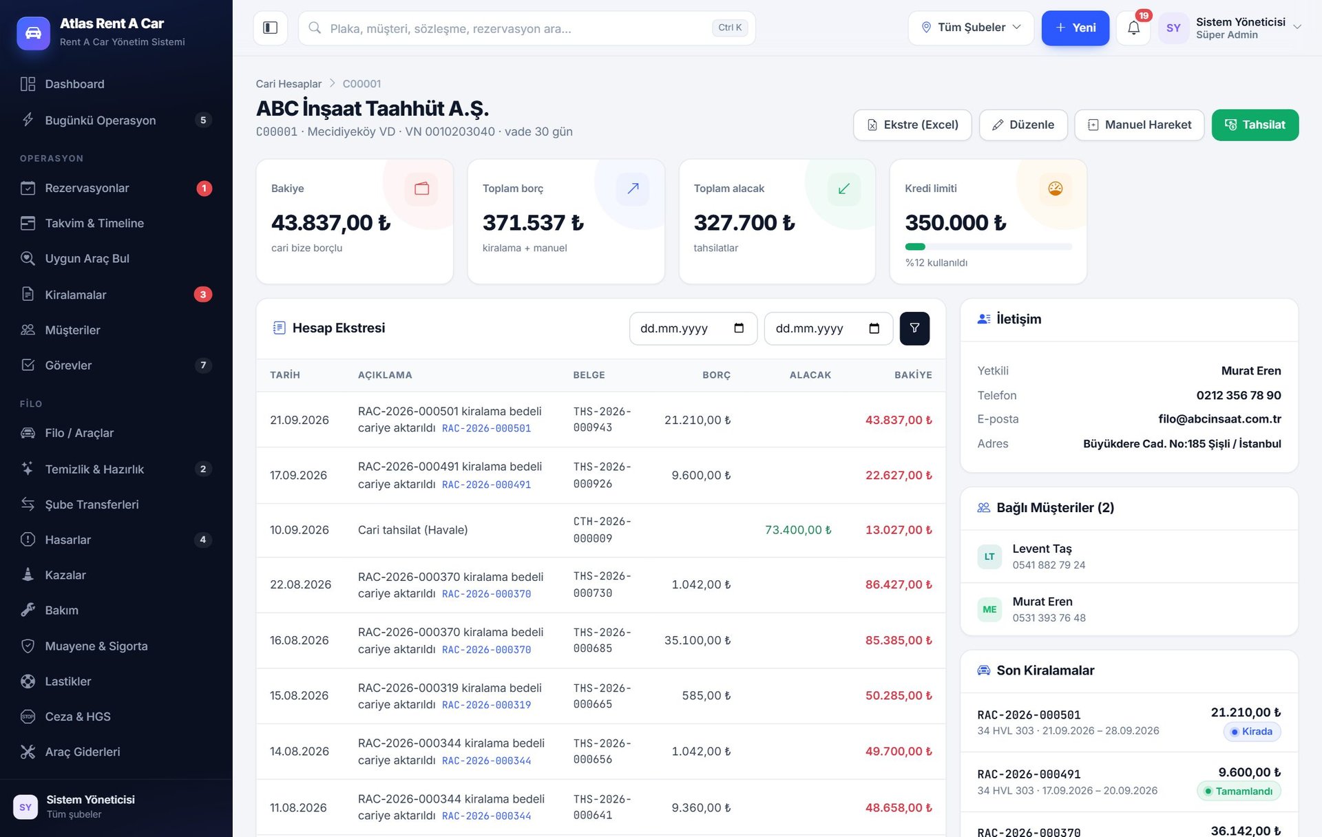
Task: Open the notifications bell
Action: pyautogui.click(x=1133, y=28)
